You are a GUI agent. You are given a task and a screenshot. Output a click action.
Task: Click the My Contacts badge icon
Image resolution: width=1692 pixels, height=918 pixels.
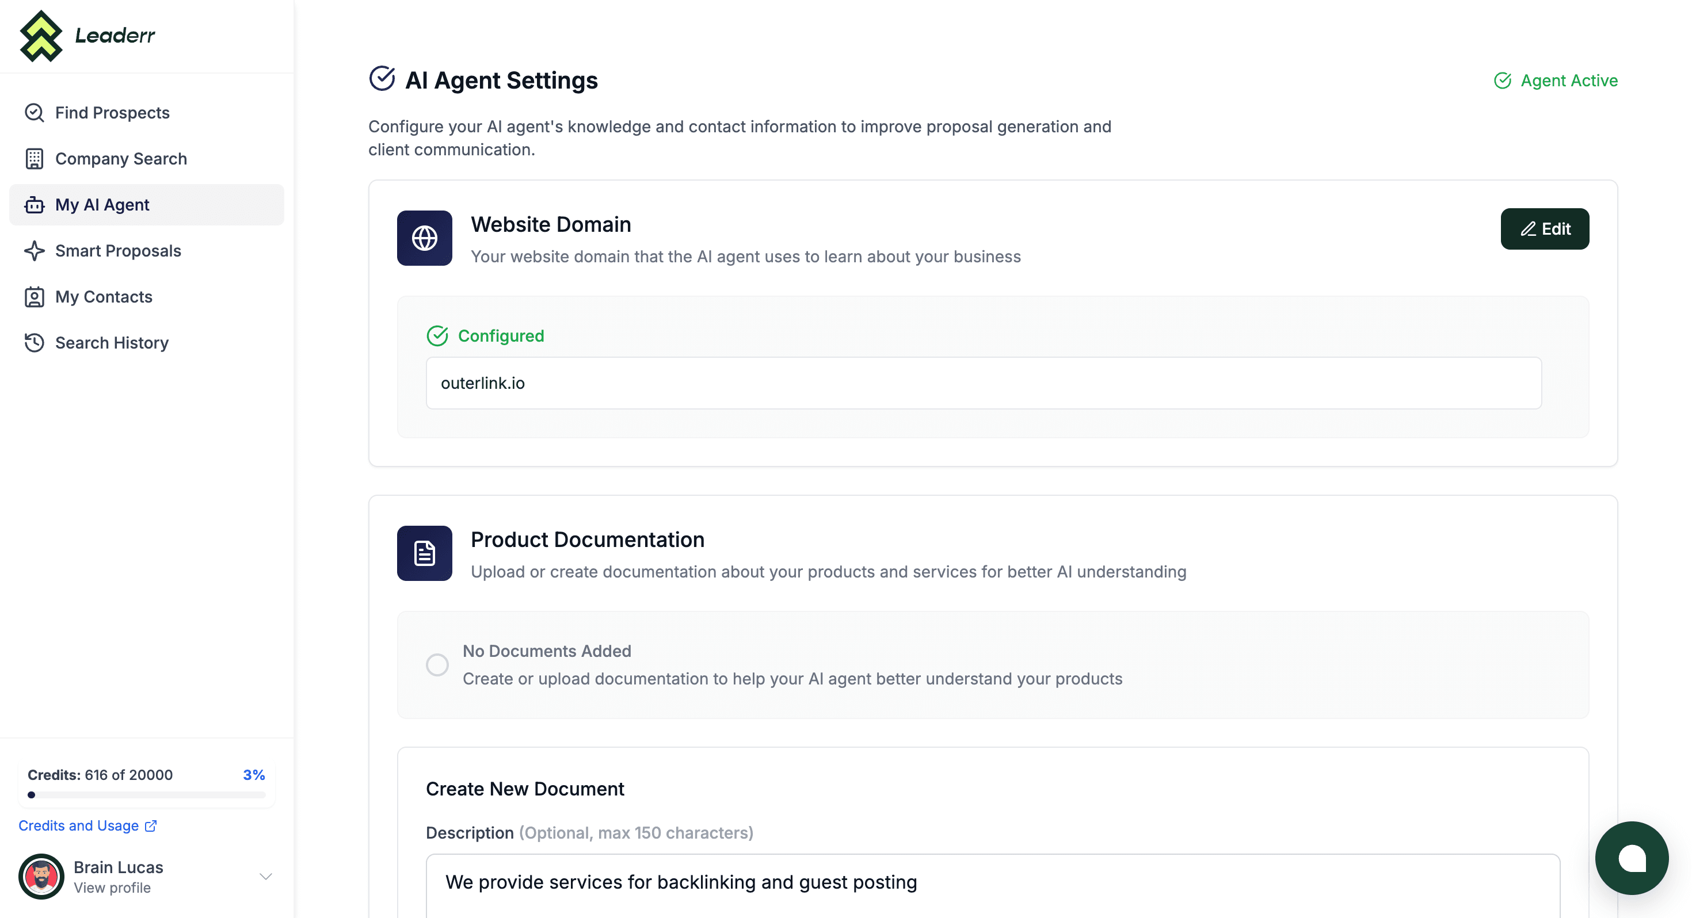click(x=34, y=297)
